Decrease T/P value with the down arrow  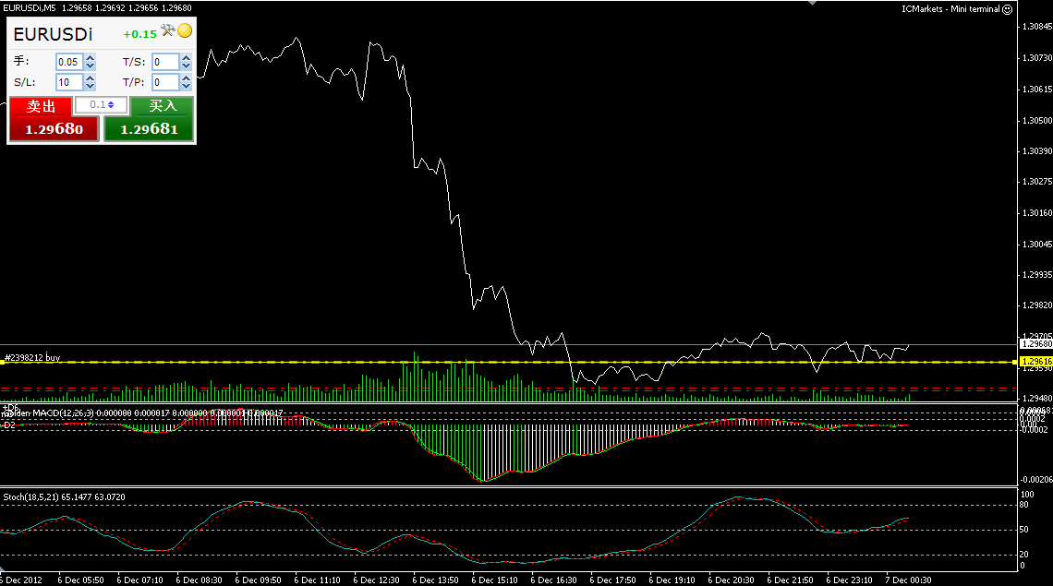186,87
